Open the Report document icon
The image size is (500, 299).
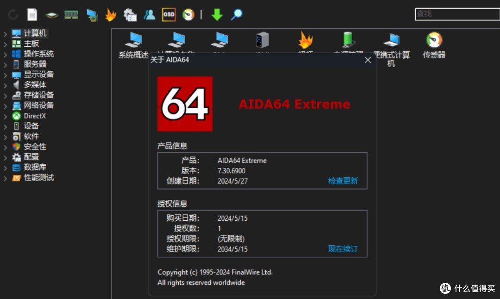(x=32, y=15)
